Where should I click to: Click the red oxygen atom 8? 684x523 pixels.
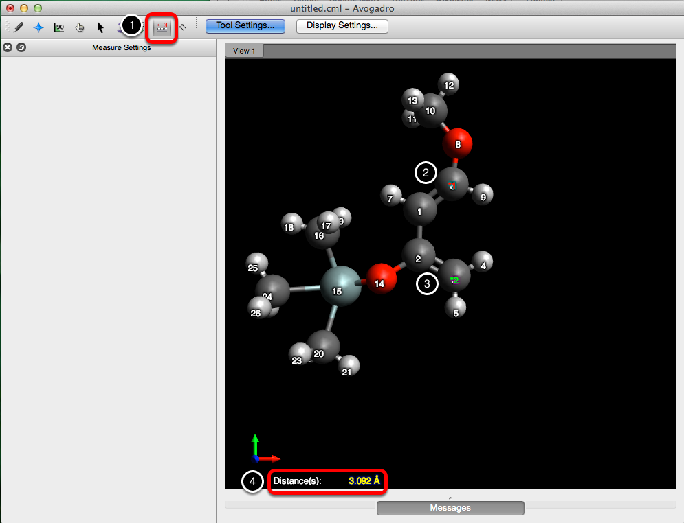pyautogui.click(x=458, y=145)
